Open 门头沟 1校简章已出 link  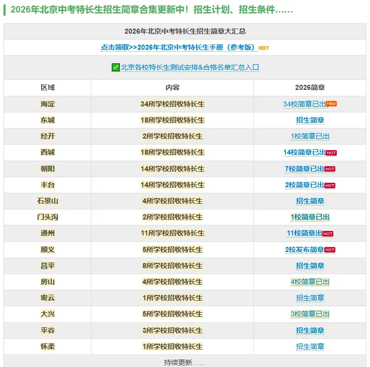tap(310, 217)
